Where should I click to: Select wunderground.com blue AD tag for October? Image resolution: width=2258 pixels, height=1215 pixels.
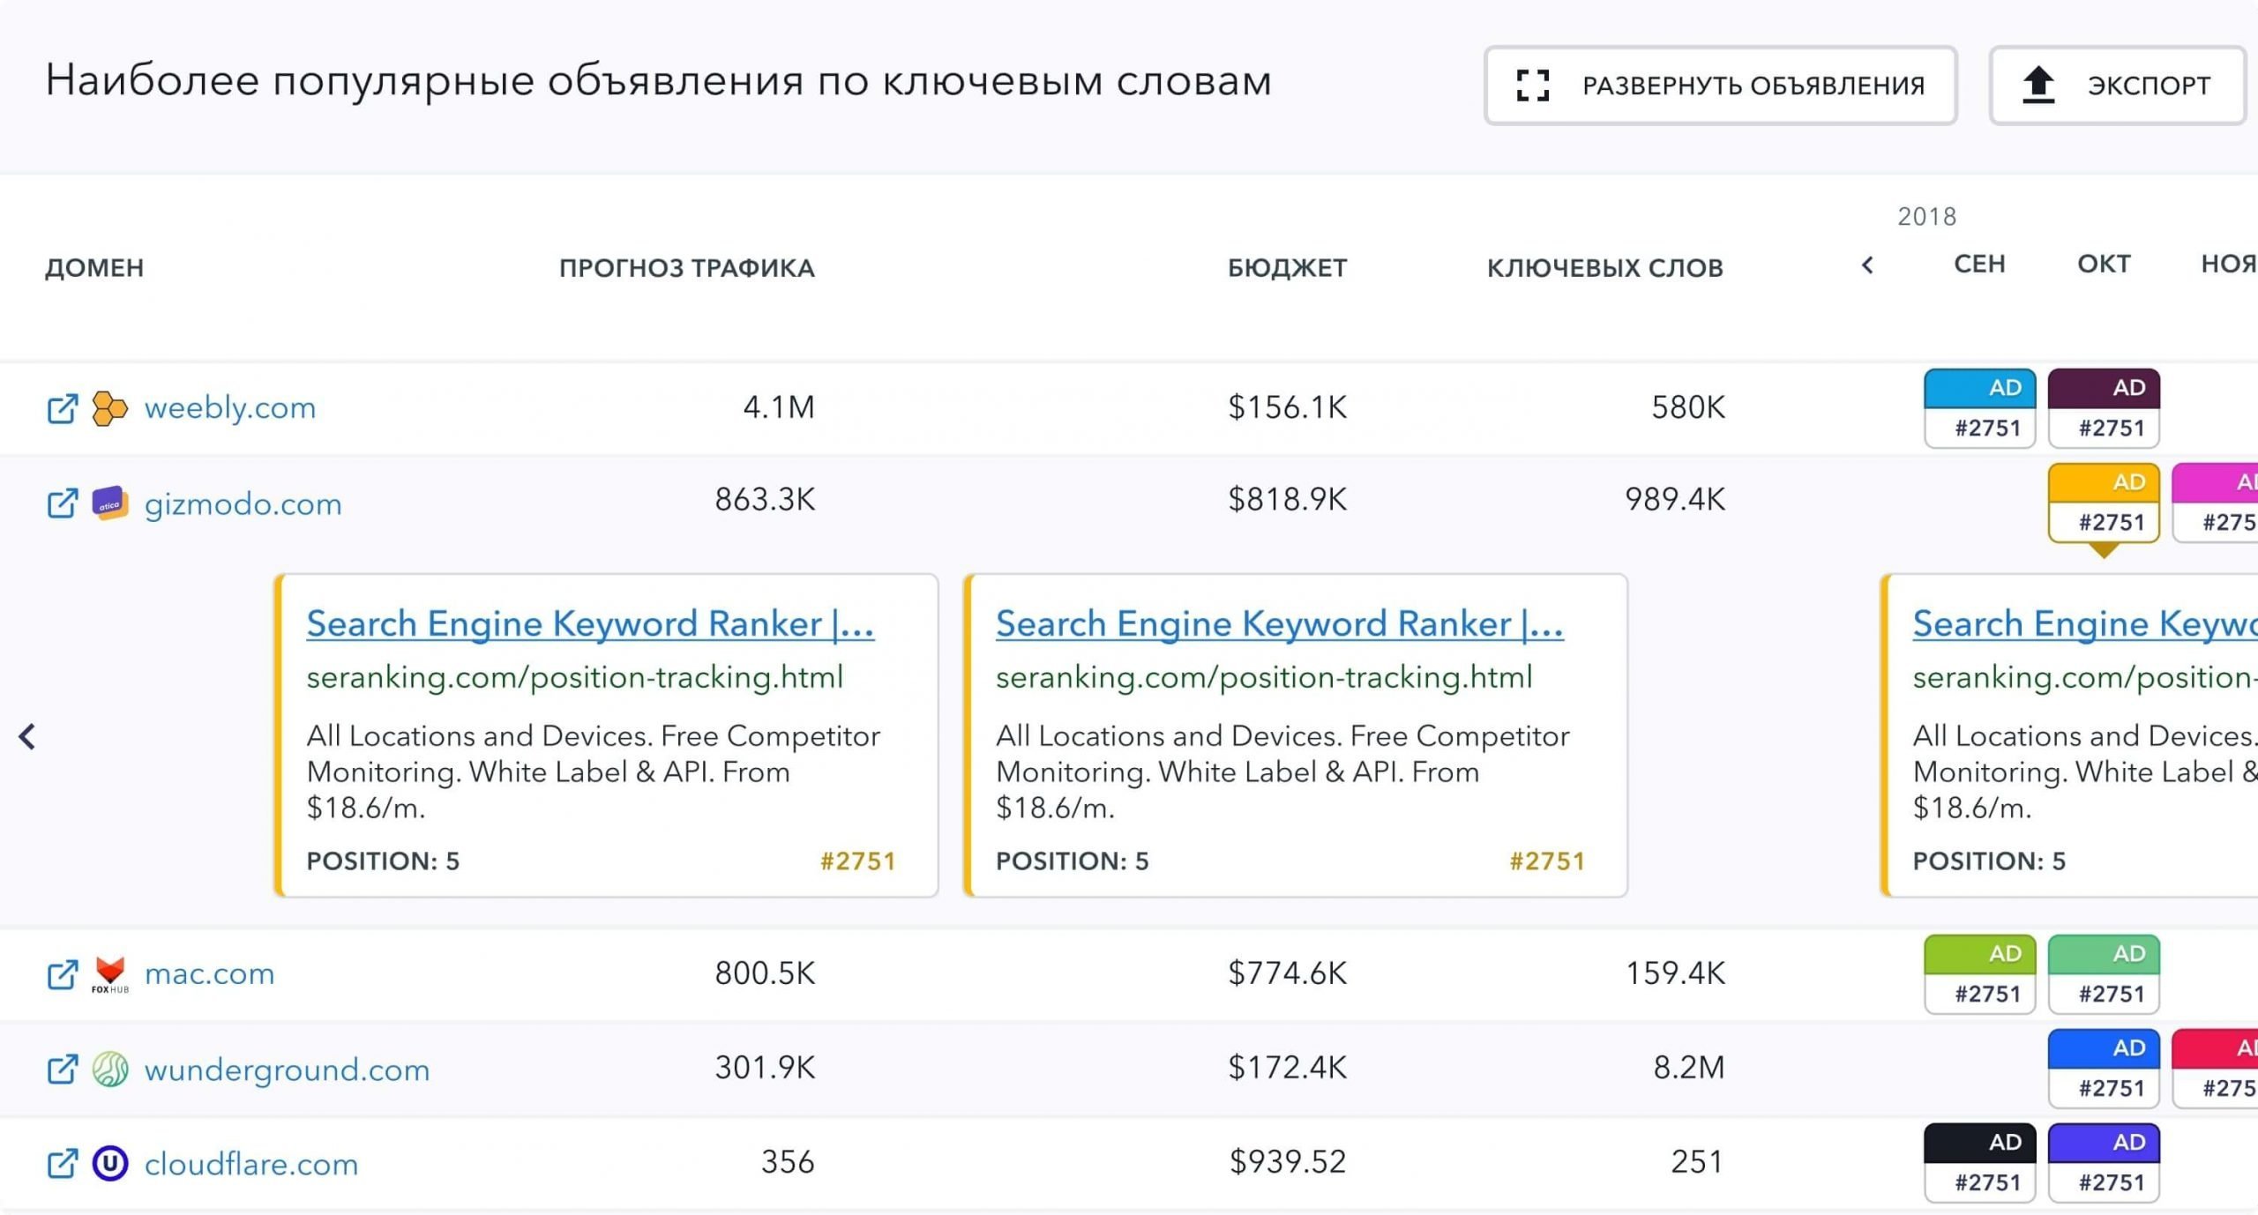click(2104, 1069)
